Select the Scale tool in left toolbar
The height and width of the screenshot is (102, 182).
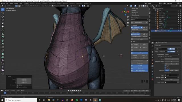3,23
